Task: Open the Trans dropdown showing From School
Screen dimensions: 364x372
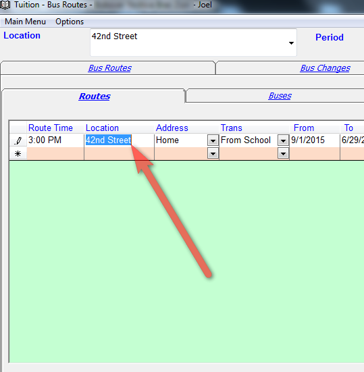Action: [283, 140]
